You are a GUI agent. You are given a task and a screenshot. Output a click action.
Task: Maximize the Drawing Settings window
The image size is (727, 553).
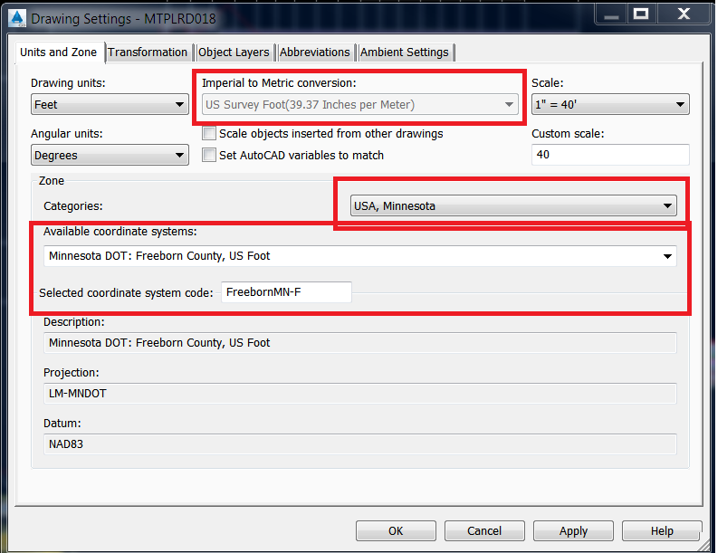641,14
